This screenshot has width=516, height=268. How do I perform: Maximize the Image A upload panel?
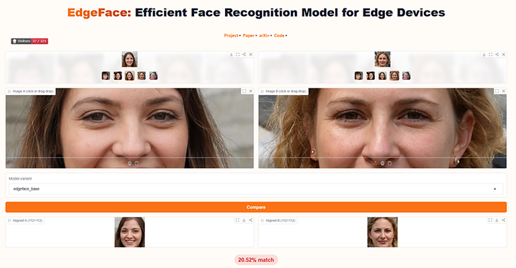click(244, 91)
